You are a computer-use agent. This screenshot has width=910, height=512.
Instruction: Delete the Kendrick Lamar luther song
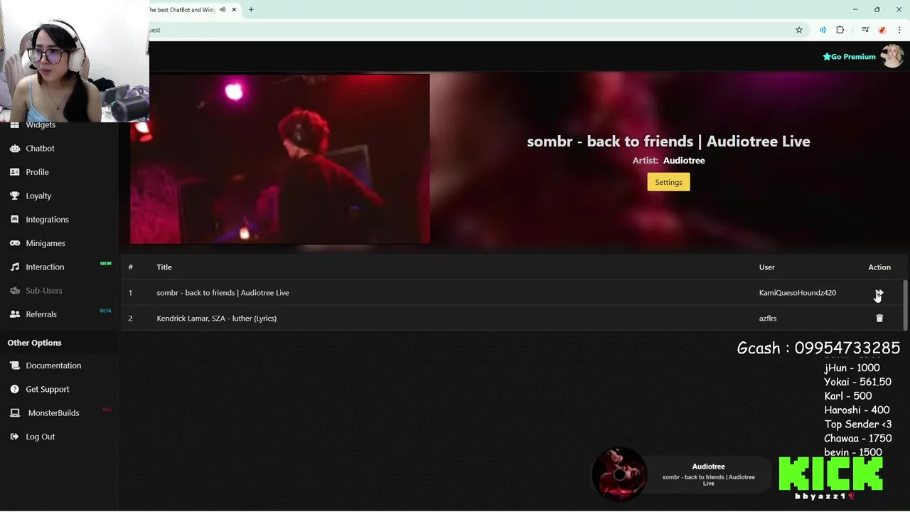[x=879, y=319]
